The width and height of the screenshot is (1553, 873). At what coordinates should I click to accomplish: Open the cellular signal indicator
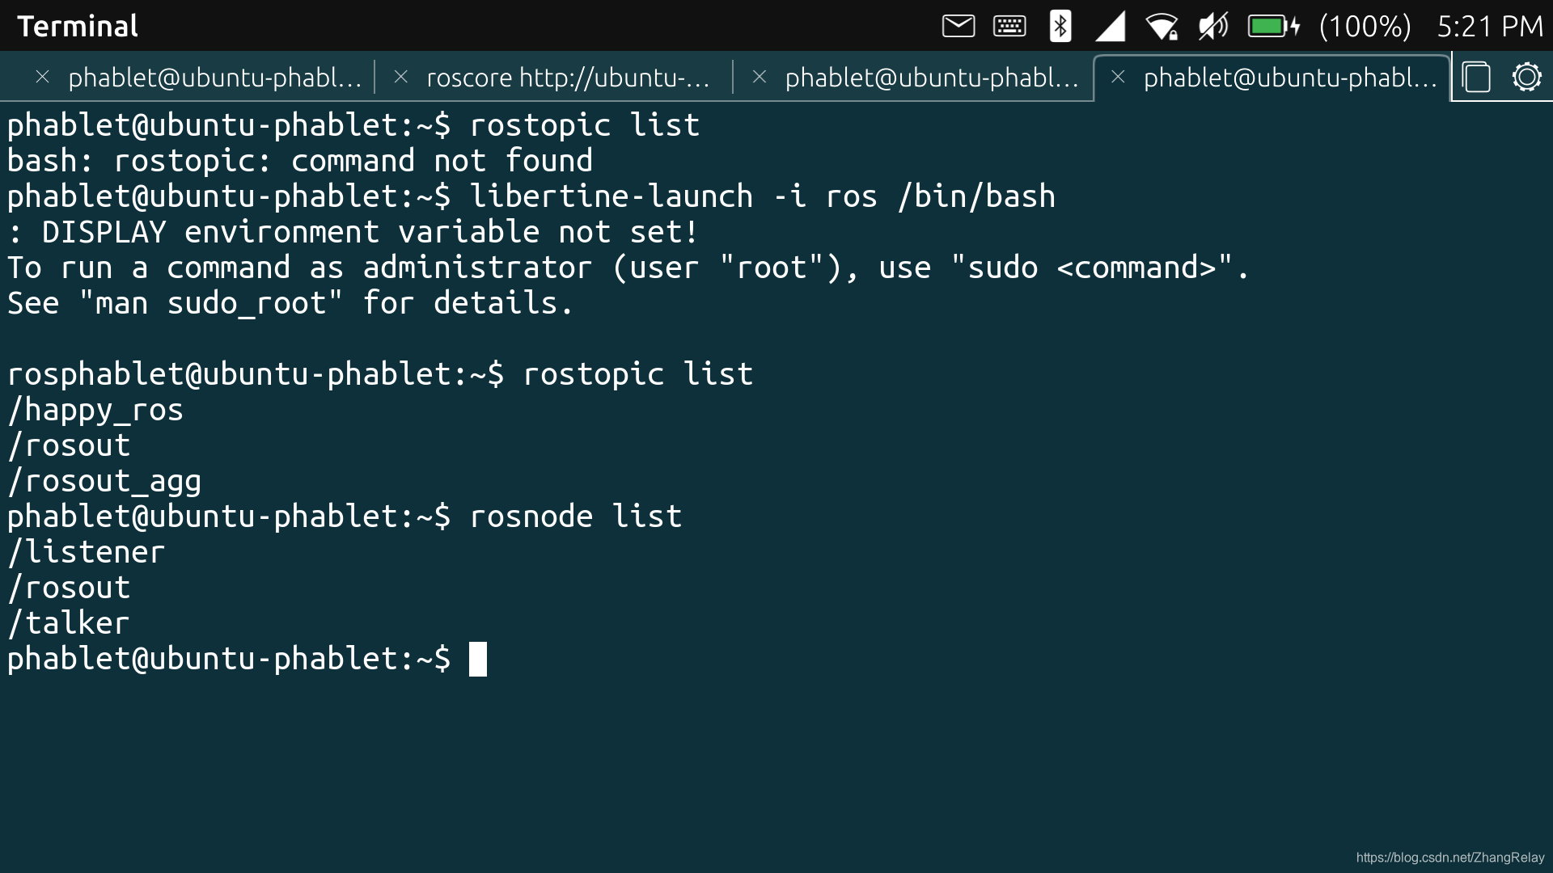tap(1110, 25)
